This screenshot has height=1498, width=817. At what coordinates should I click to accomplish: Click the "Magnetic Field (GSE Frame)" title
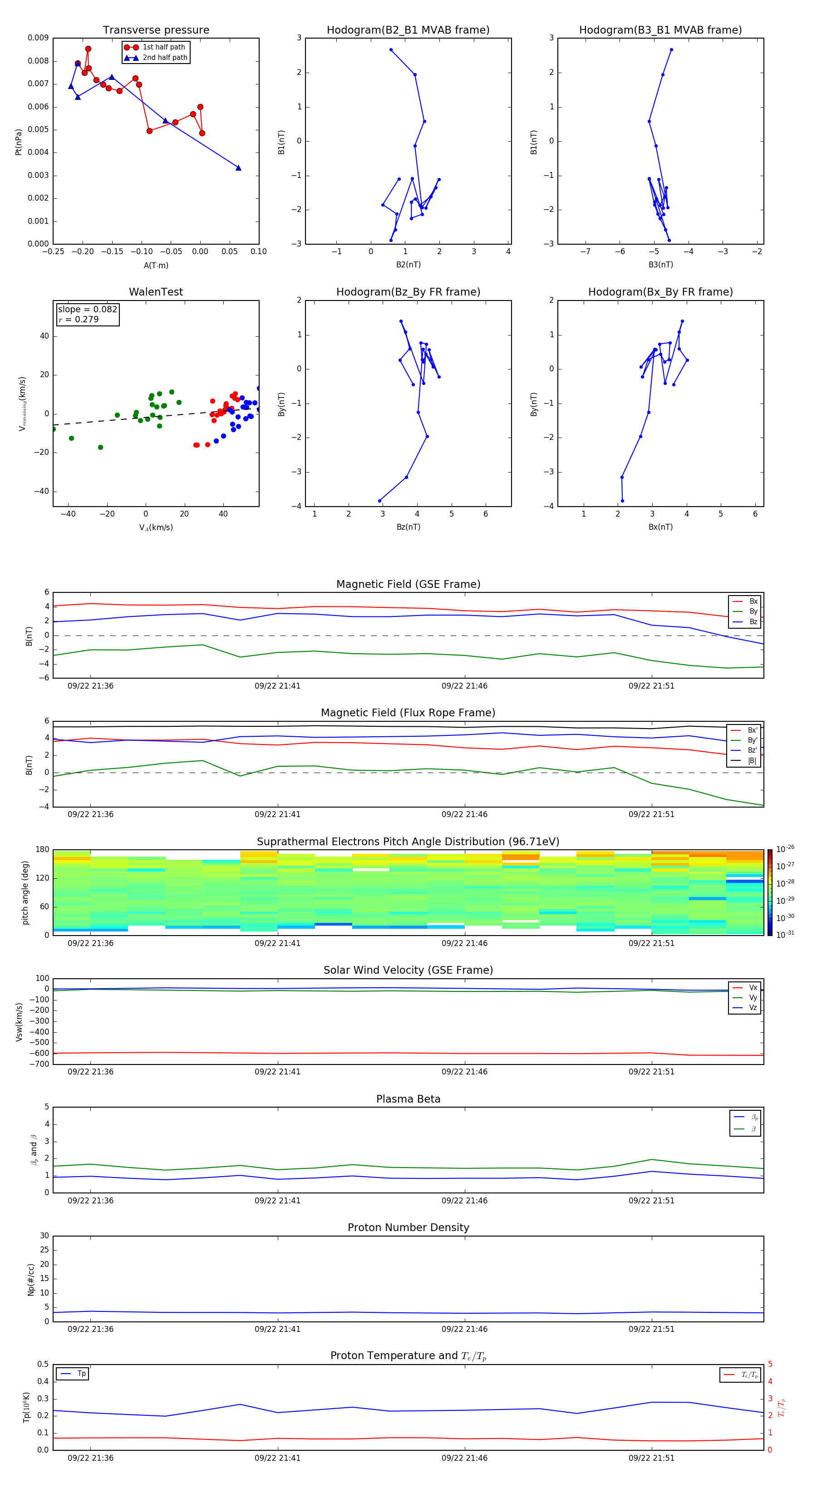(408, 584)
